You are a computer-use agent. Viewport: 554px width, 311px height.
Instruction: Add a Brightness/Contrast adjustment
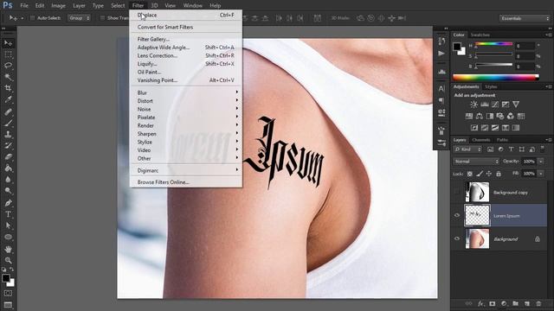[473, 105]
